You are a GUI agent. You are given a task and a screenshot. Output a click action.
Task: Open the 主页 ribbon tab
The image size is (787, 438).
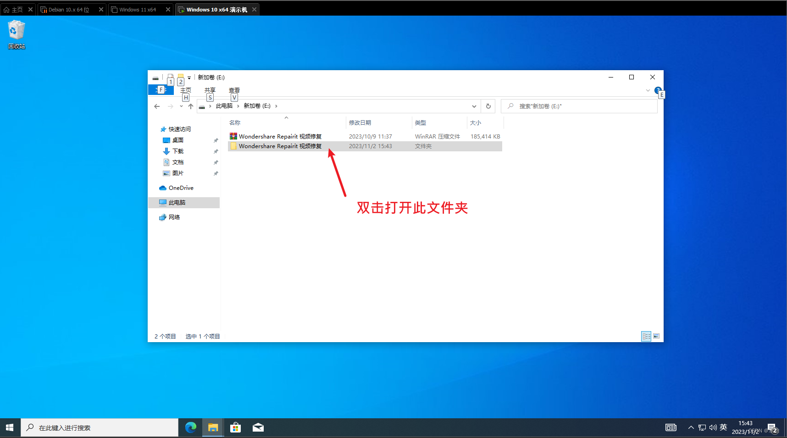(x=186, y=90)
